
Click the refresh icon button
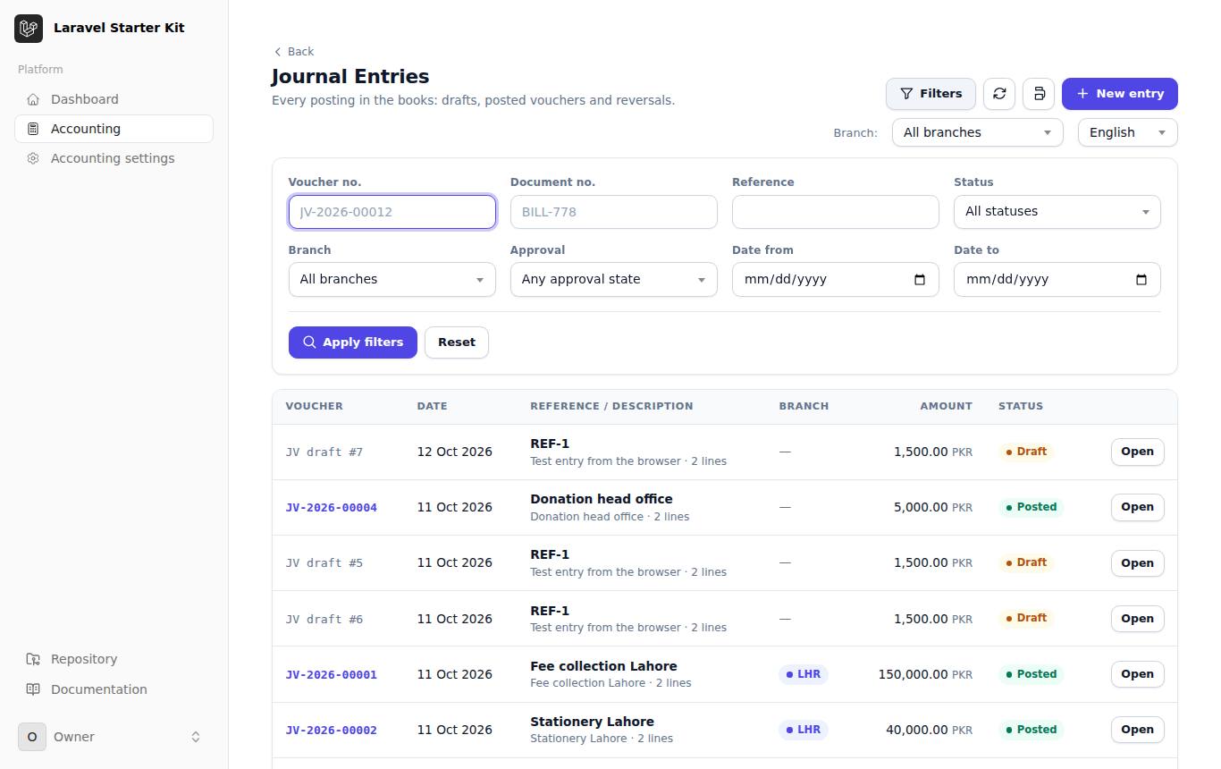(999, 94)
